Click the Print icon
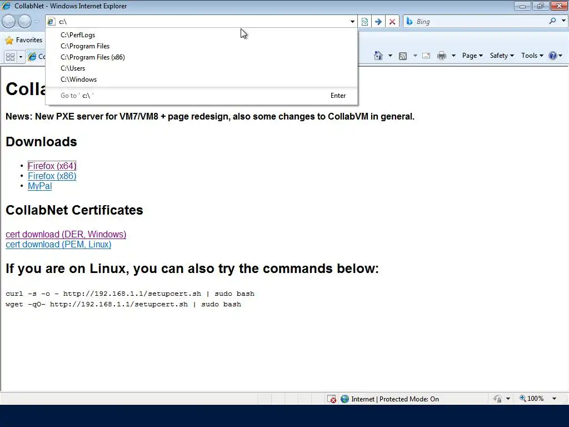The height and width of the screenshot is (427, 569). 442,56
